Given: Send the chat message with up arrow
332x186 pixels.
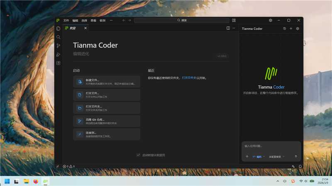Looking at the screenshot, I should [296, 157].
